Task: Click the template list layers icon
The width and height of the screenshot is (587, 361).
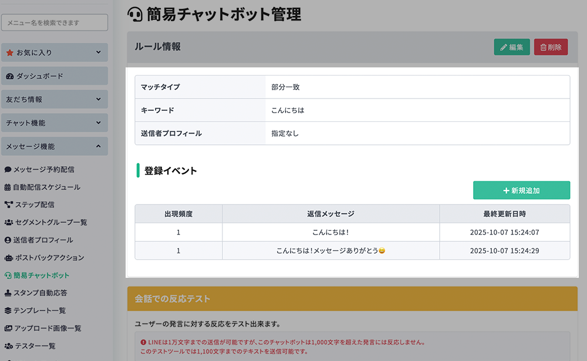Action: 8,311
